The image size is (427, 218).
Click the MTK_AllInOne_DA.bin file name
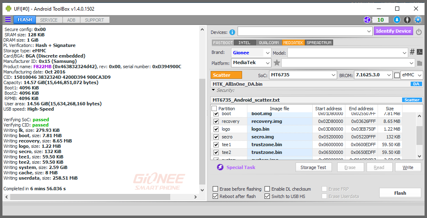tap(238, 84)
